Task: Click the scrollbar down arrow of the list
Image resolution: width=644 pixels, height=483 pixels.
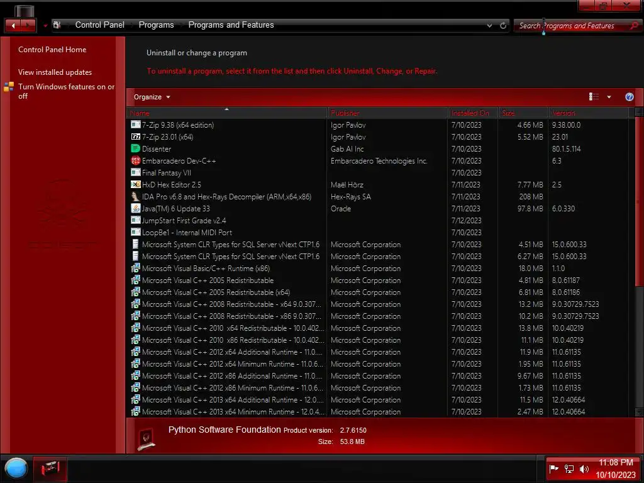Action: (639, 411)
